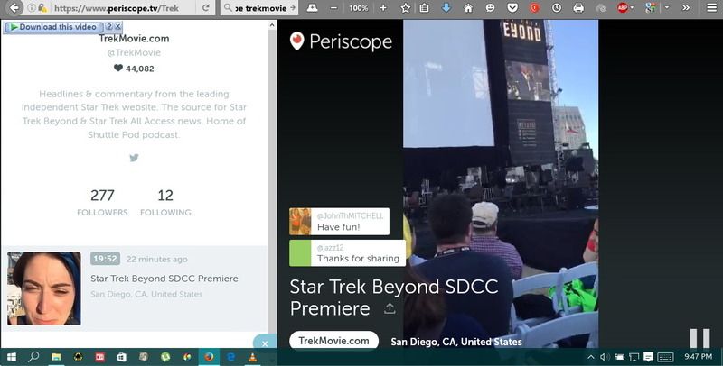This screenshot has width=723, height=366.
Task: View the 12 following list
Action: click(x=165, y=202)
